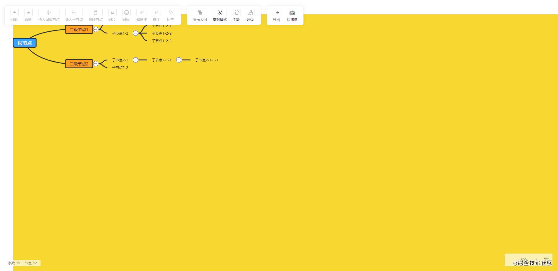Select node 子节点1-2-2
Viewport: 558px width, 271px height.
coord(162,33)
